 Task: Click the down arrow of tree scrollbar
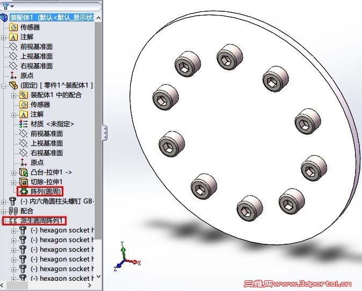pyautogui.click(x=99, y=276)
